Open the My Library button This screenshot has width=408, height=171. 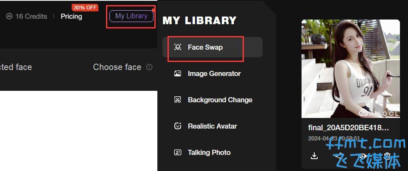click(131, 16)
